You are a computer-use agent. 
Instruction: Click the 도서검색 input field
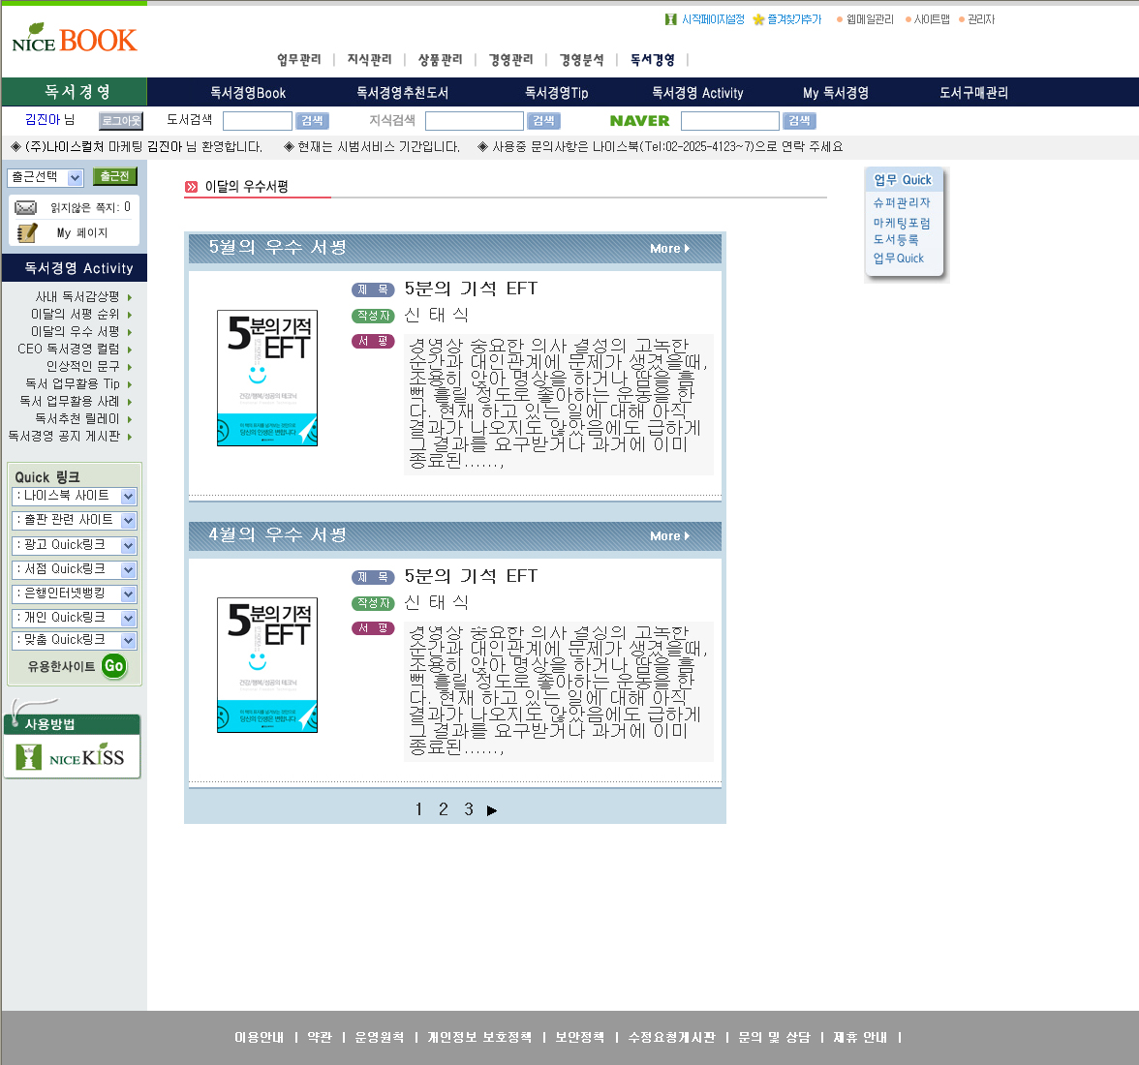[257, 121]
